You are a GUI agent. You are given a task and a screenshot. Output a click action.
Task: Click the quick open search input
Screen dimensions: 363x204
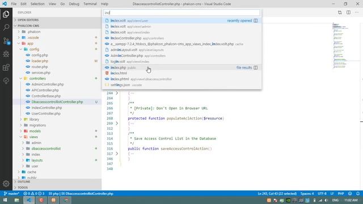point(181,12)
